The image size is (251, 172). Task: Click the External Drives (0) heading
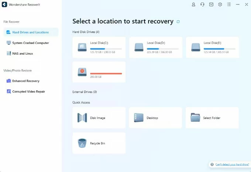(85, 92)
